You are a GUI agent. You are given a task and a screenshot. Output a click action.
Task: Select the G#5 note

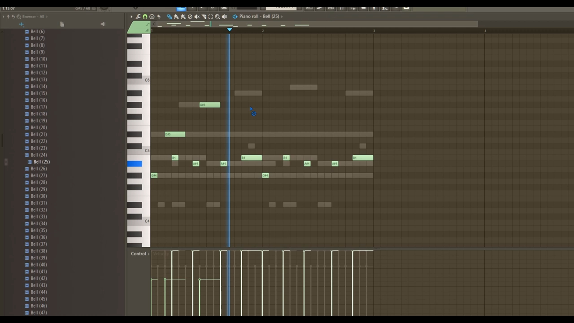pos(210,105)
